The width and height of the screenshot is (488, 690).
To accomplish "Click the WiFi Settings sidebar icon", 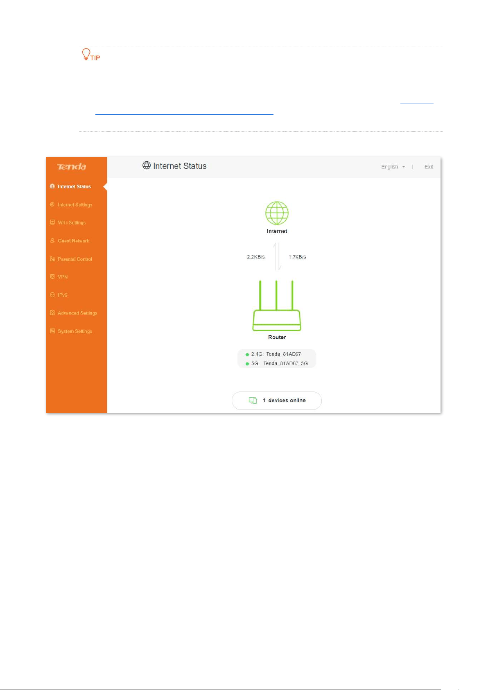I will (x=52, y=222).
